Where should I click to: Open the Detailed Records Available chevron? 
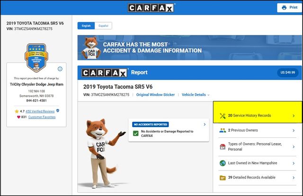click(x=294, y=178)
